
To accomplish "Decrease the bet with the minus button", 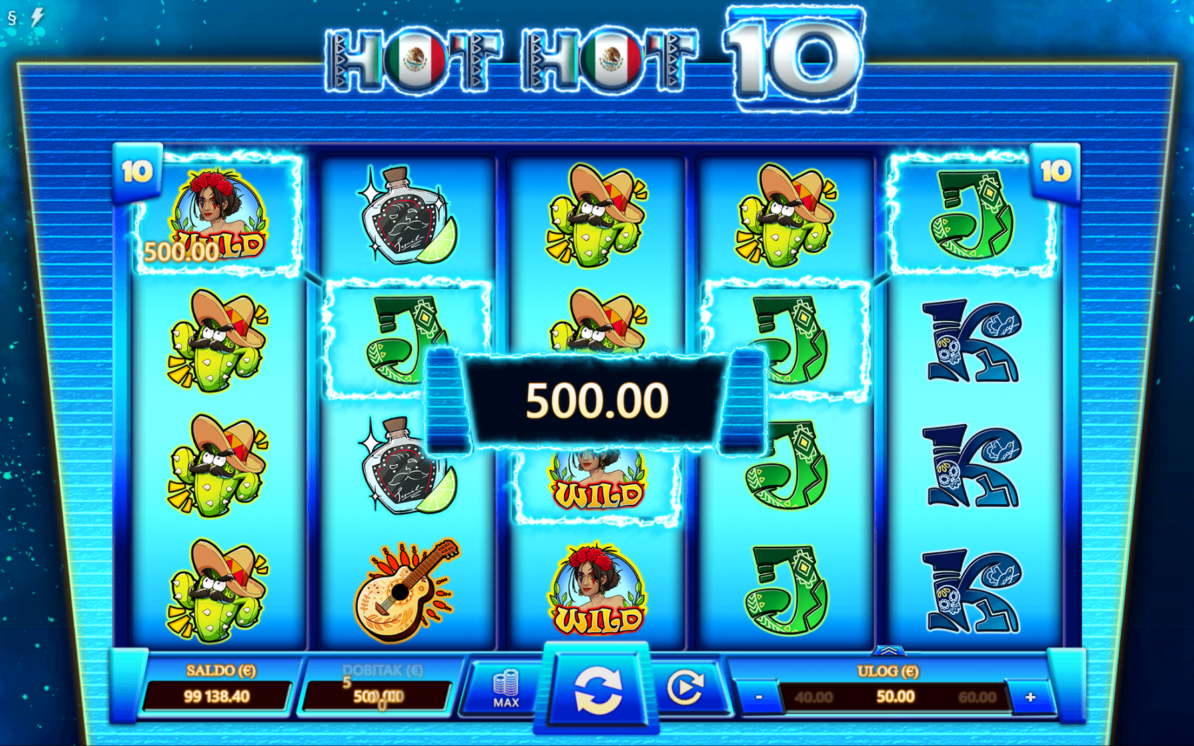I will click(x=758, y=697).
